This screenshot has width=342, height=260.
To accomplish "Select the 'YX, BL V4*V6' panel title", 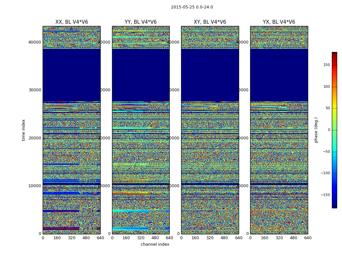I will click(279, 22).
